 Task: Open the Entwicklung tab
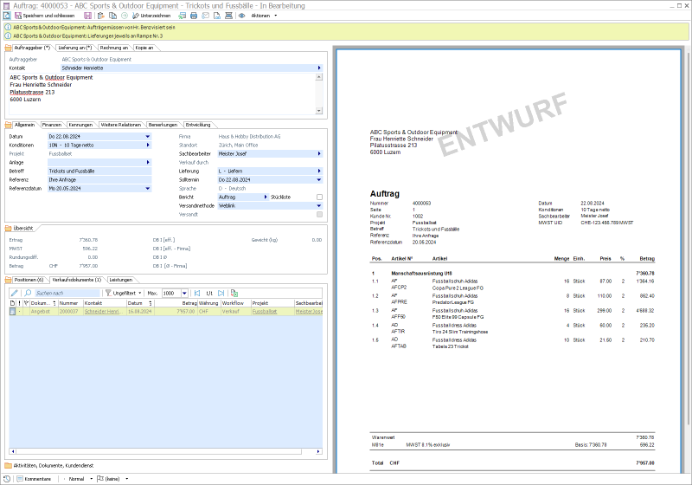click(x=198, y=125)
